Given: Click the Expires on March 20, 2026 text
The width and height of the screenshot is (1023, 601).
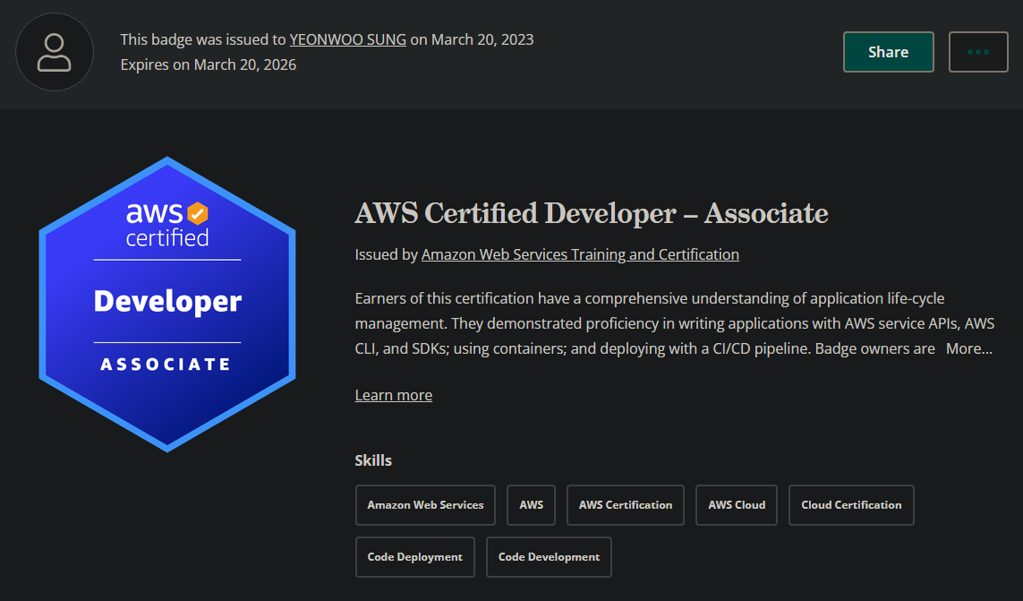Looking at the screenshot, I should click(209, 64).
